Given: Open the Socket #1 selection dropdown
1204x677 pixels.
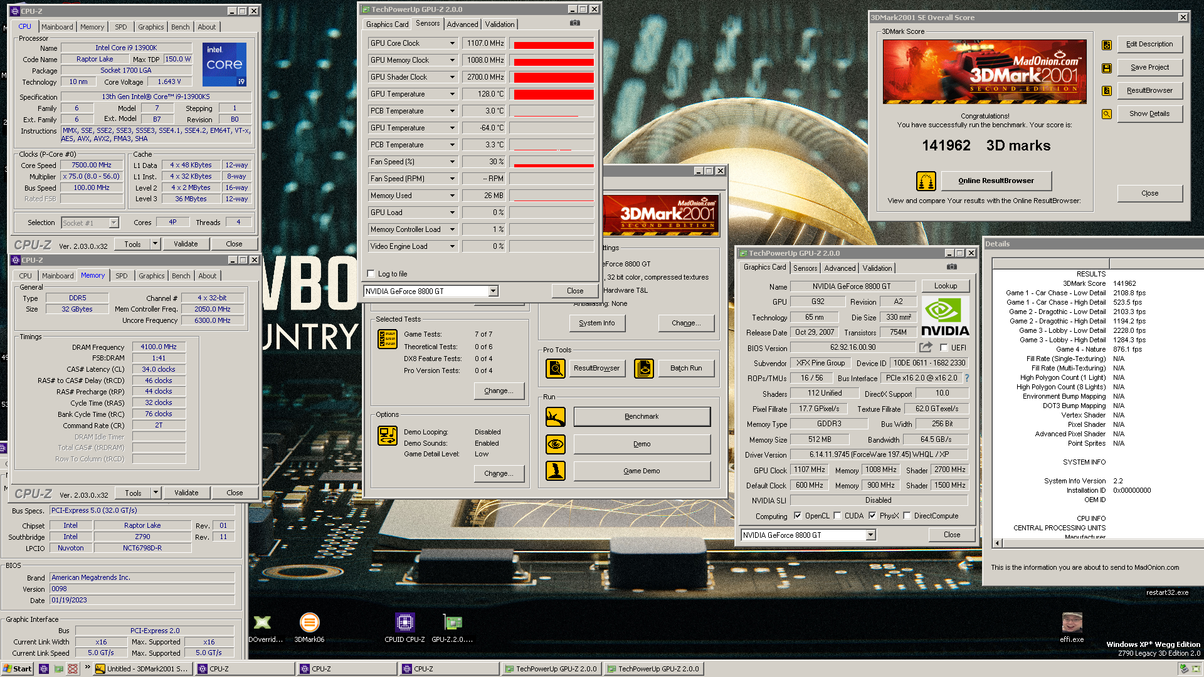Looking at the screenshot, I should coord(114,223).
